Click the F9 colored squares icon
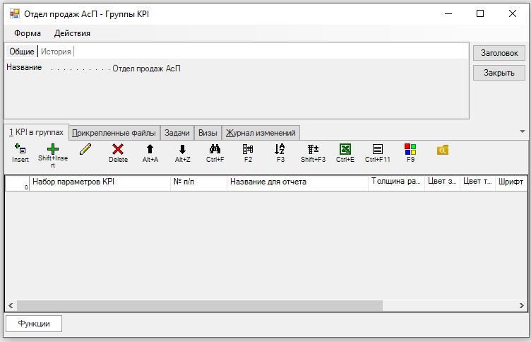This screenshot has width=531, height=342. pyautogui.click(x=410, y=149)
